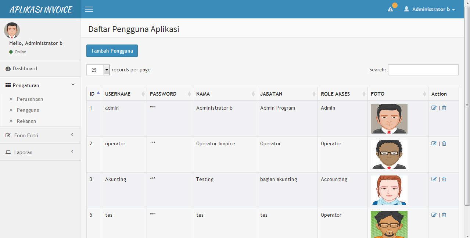The height and width of the screenshot is (238, 470).
Task: Click trash icon for admin row
Action: tap(444, 108)
